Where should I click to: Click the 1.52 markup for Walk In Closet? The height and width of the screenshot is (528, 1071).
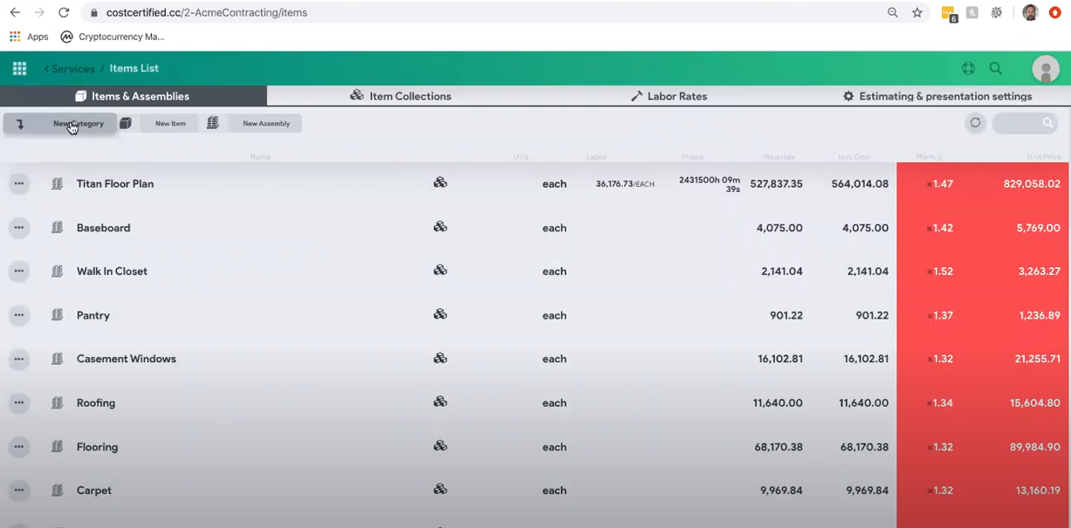click(940, 271)
